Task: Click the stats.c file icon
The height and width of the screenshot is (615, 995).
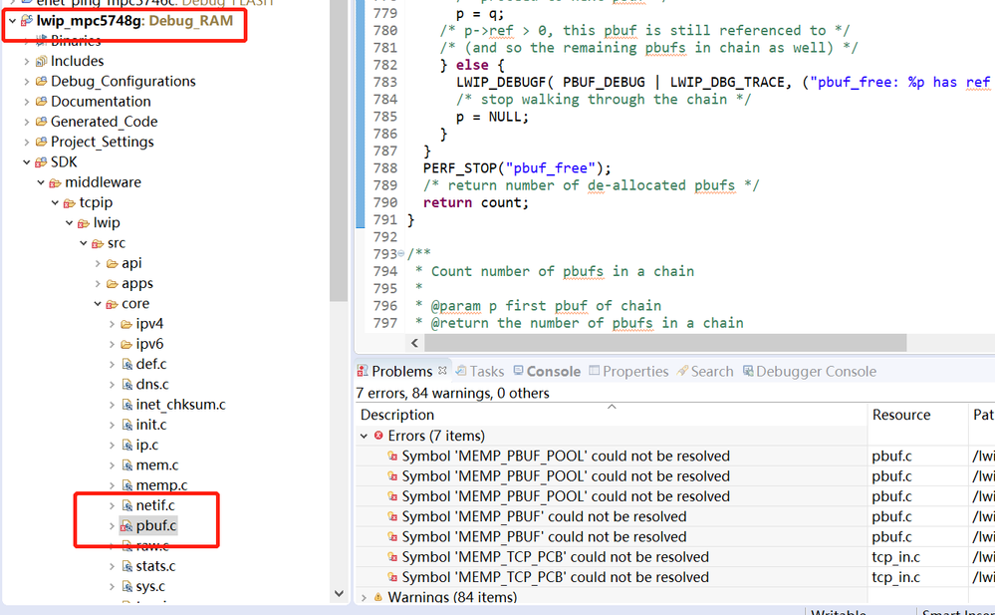Action: coord(126,567)
